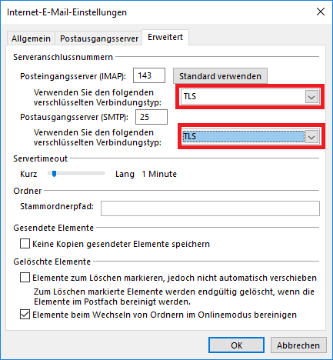This screenshot has width=333, height=360.
Task: Click the IMAP port number field
Action: pyautogui.click(x=149, y=75)
